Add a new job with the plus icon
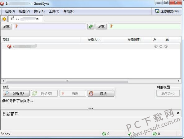Viewport: 184px width, 139px height. (x=4, y=19)
